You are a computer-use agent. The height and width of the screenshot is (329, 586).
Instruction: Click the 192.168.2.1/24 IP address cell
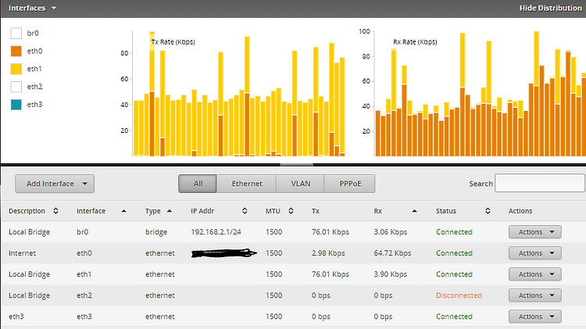[216, 232]
